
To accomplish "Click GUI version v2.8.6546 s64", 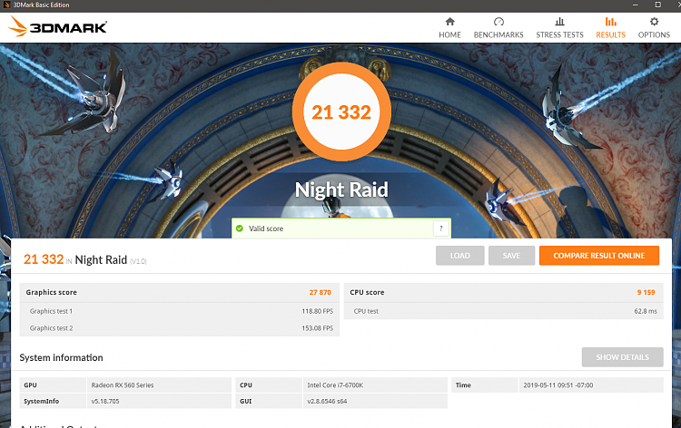I will 327,401.
